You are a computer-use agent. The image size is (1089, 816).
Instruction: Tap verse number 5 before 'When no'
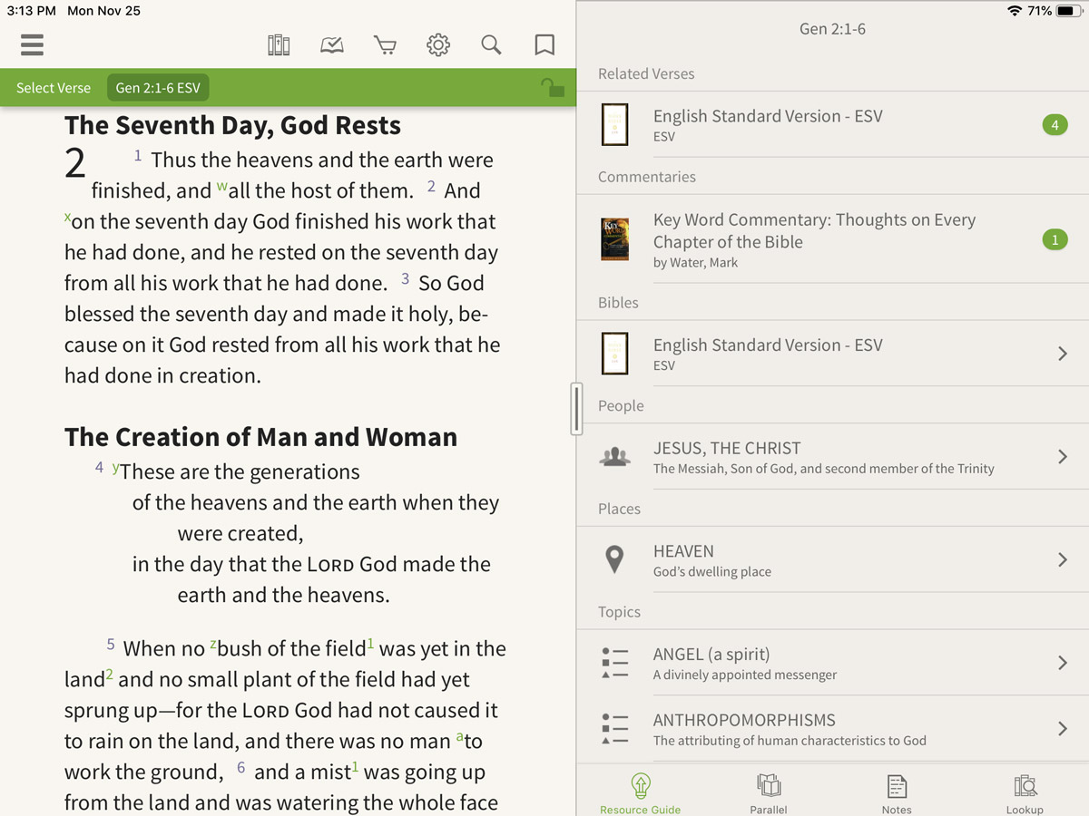(x=111, y=645)
